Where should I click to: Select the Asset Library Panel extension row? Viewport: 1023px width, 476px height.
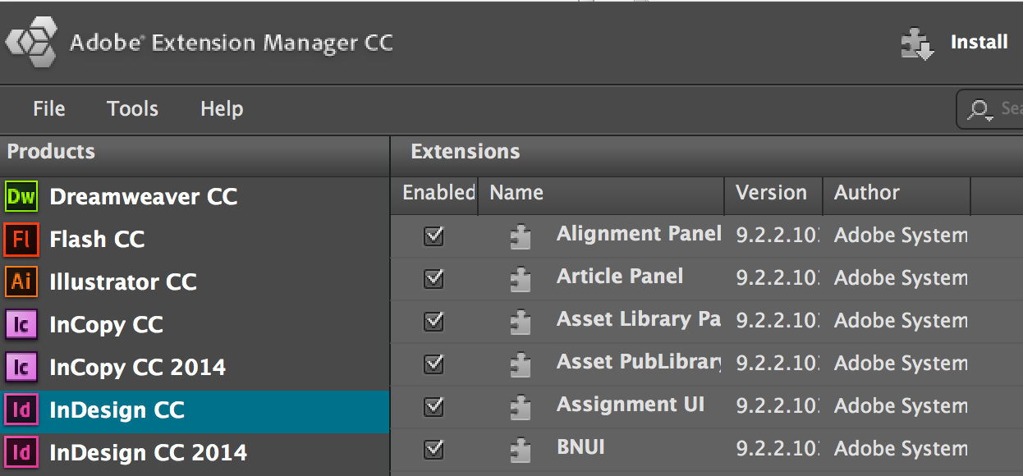pyautogui.click(x=707, y=322)
